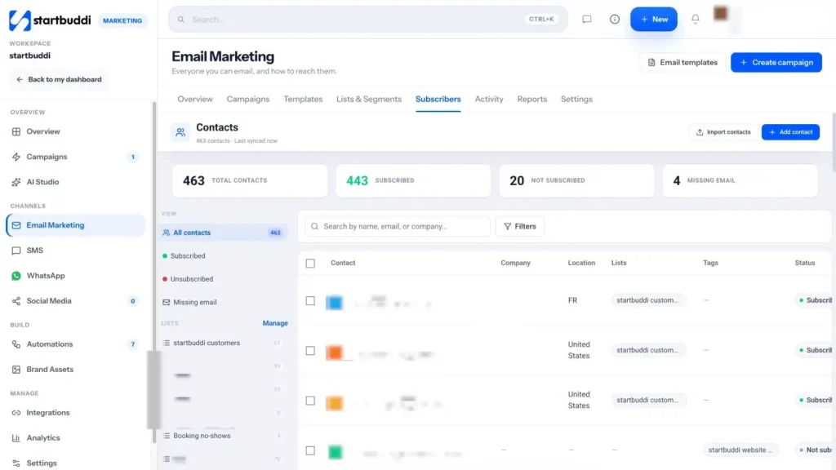Screen dimensions: 836x470
Task: Switch to the Overview tab
Action: 195,99
